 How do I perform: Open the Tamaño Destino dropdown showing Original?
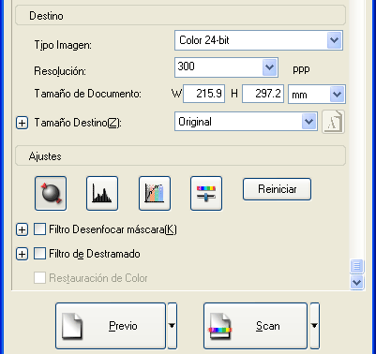[x=308, y=122]
